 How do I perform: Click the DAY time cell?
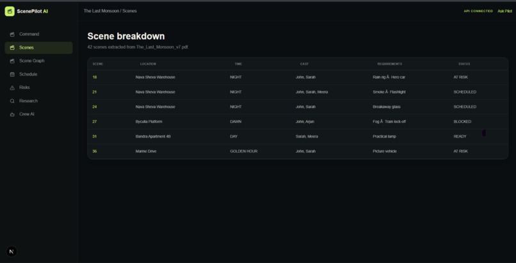234,136
